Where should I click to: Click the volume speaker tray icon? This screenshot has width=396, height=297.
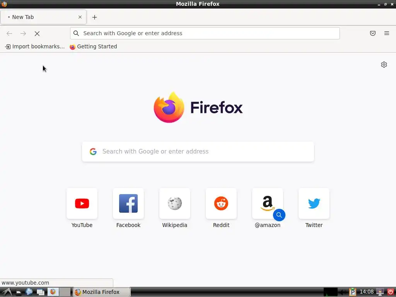pos(343,292)
